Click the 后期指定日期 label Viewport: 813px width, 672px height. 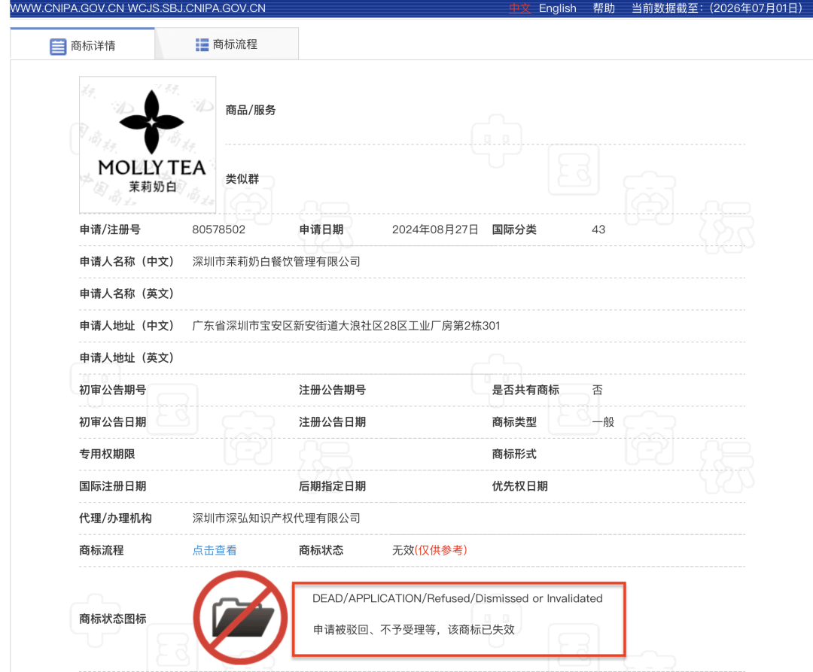(333, 487)
